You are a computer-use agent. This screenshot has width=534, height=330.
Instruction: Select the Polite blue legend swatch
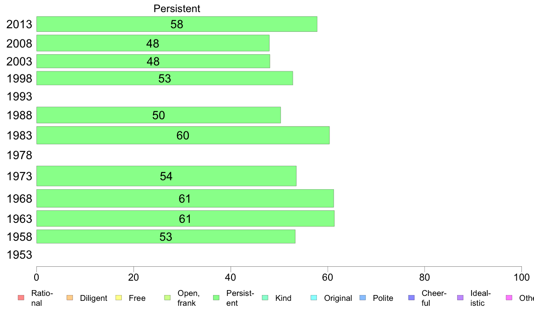point(363,298)
